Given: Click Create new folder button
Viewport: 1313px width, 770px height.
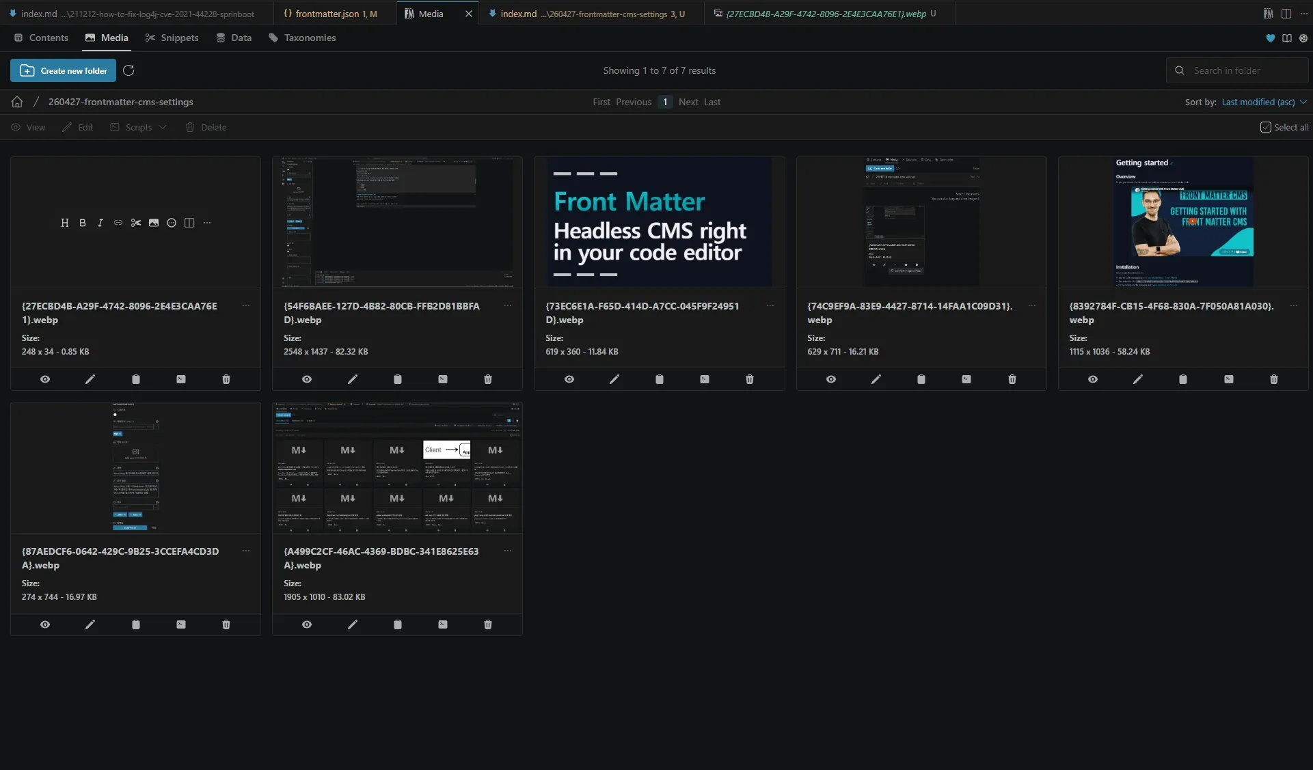Looking at the screenshot, I should pyautogui.click(x=63, y=70).
